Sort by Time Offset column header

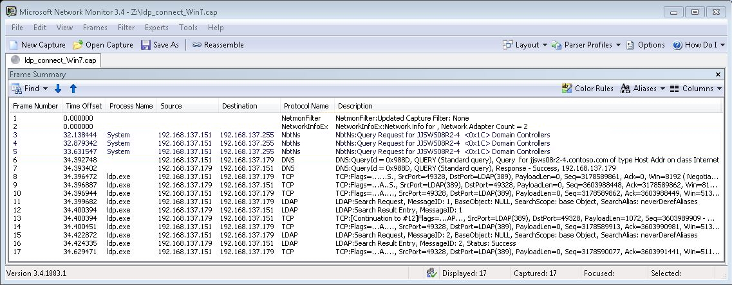point(83,106)
